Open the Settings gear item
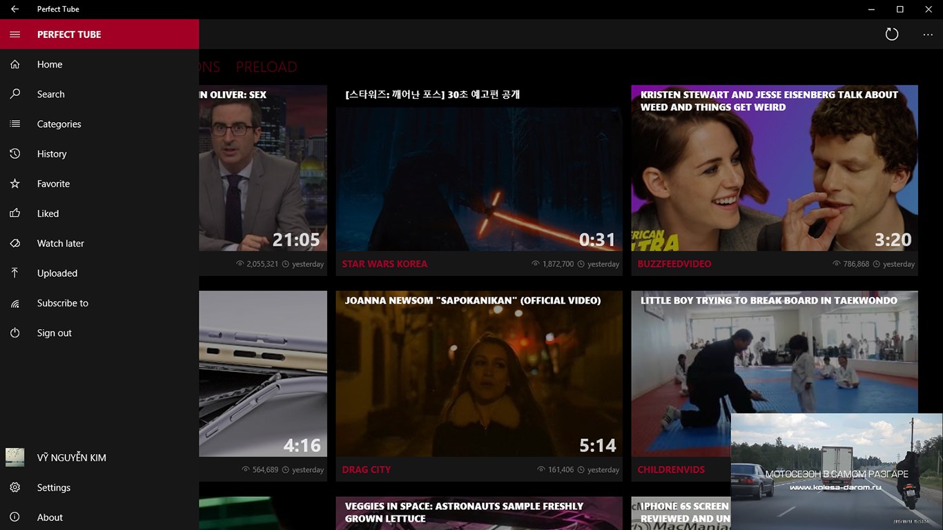This screenshot has height=530, width=943. tap(99, 487)
